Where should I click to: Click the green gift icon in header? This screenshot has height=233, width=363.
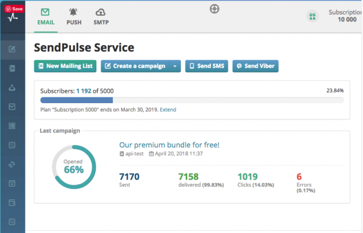point(312,16)
